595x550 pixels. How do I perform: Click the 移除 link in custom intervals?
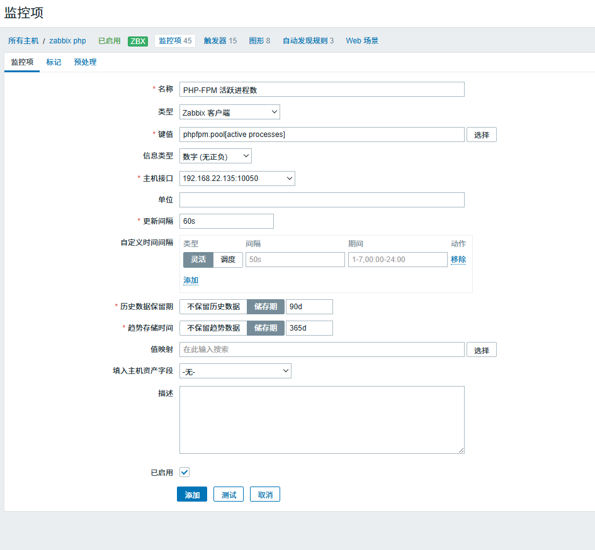458,260
